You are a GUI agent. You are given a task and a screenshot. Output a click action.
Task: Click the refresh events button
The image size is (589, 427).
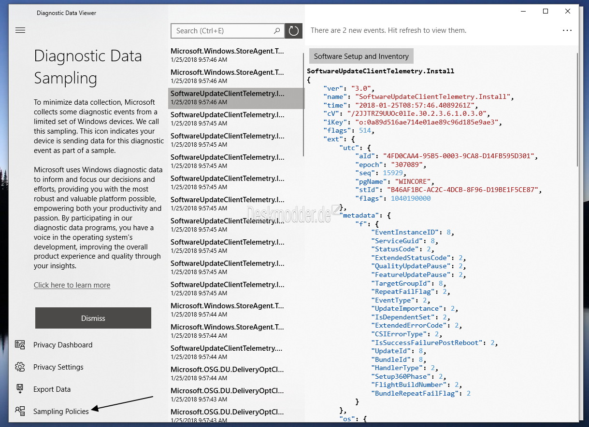(294, 31)
